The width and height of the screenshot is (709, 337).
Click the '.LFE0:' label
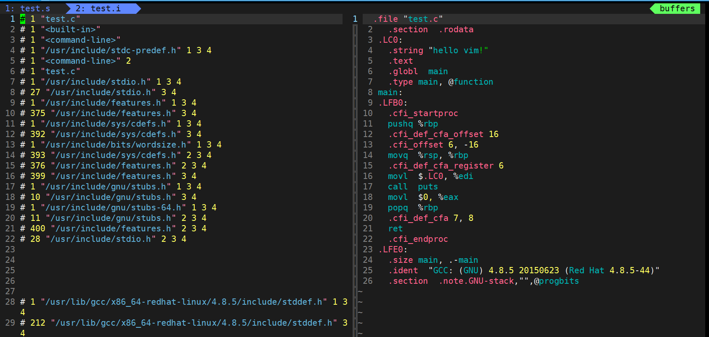tap(393, 249)
